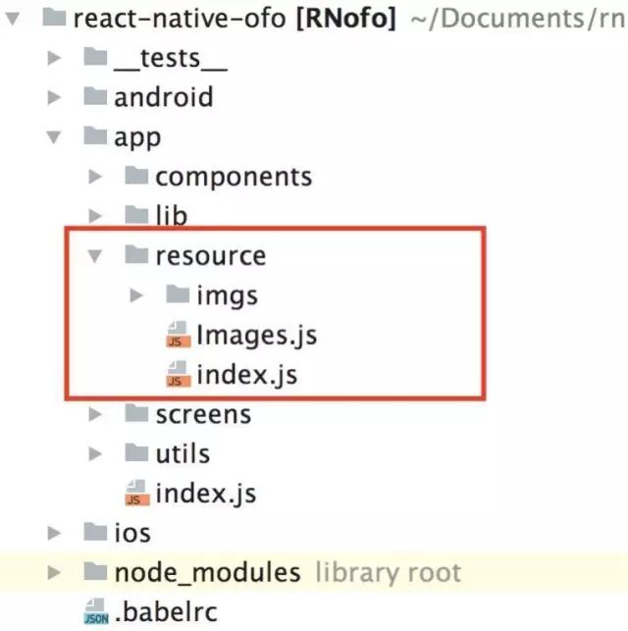Open index.js directly under the app folder
628x631 pixels.
[206, 494]
